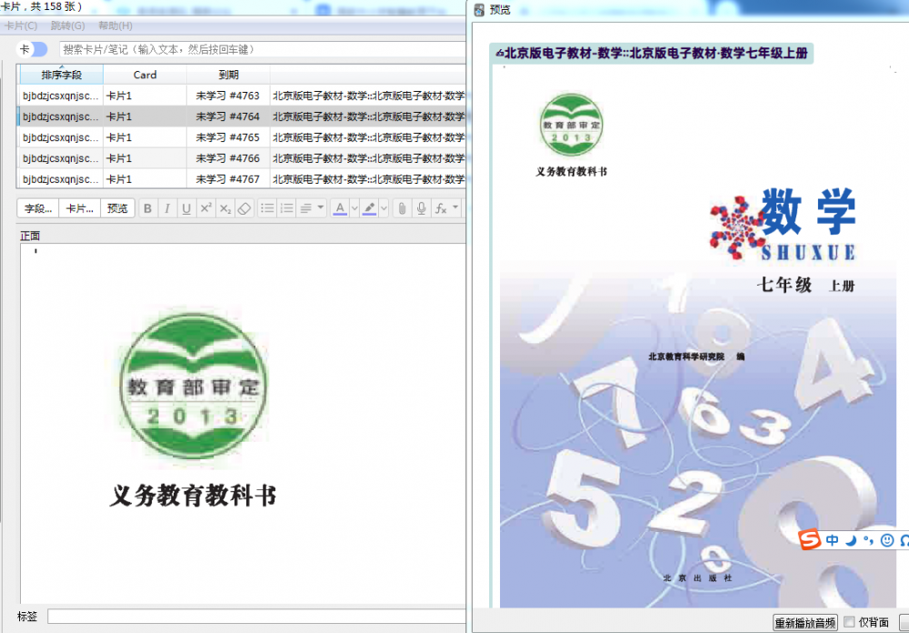909x633 pixels.
Task: Open the highlight color picker dropdown arrow
Action: click(384, 208)
